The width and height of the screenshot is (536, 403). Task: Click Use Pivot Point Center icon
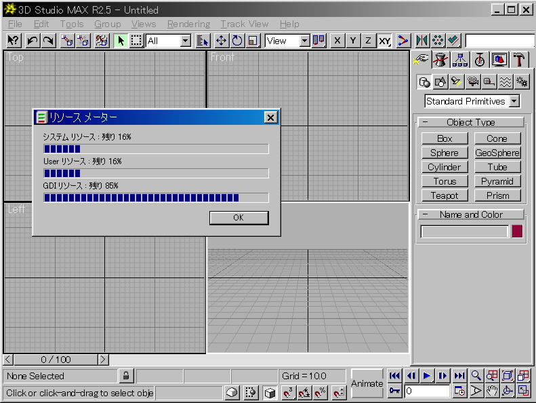coord(319,41)
